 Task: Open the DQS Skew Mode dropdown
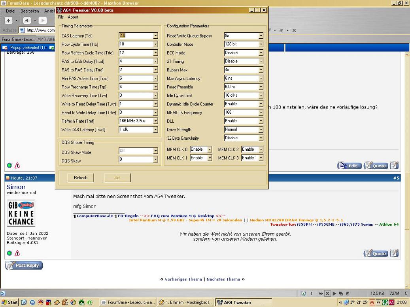(156, 151)
